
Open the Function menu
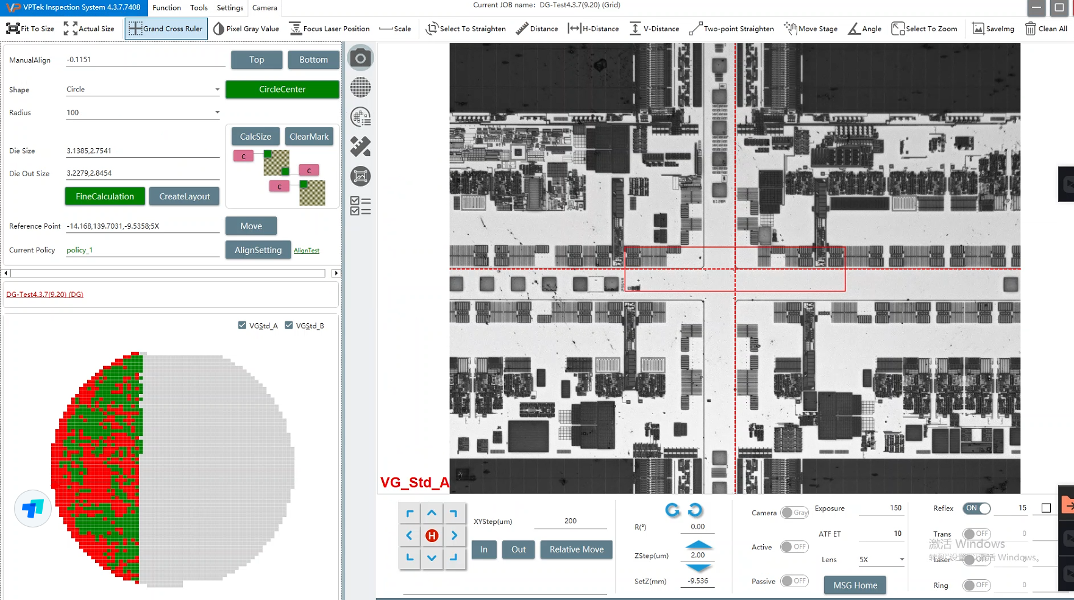tap(166, 8)
